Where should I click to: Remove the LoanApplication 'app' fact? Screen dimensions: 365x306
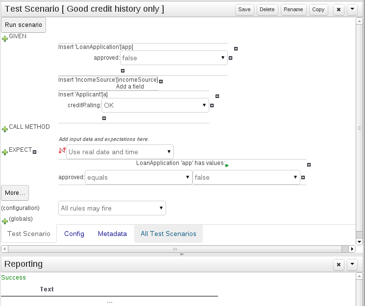click(x=236, y=48)
